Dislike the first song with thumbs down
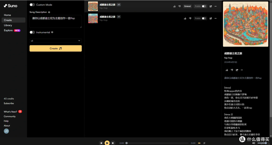272x145 pixels. [x=180, y=6]
